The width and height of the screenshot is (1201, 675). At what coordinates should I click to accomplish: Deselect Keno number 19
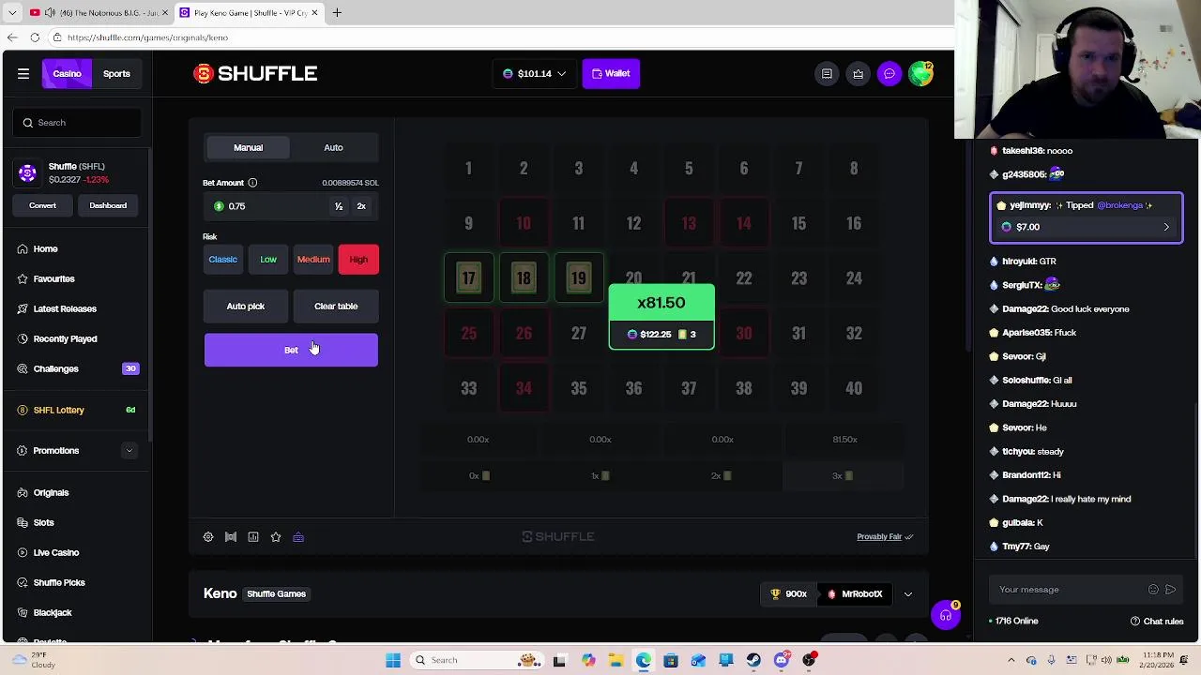(x=579, y=277)
